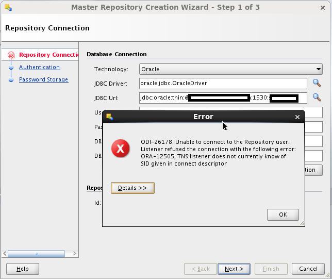Screen dimensions: 332x279
Task: Click the disabled Back button
Action: pyautogui.click(x=201, y=269)
